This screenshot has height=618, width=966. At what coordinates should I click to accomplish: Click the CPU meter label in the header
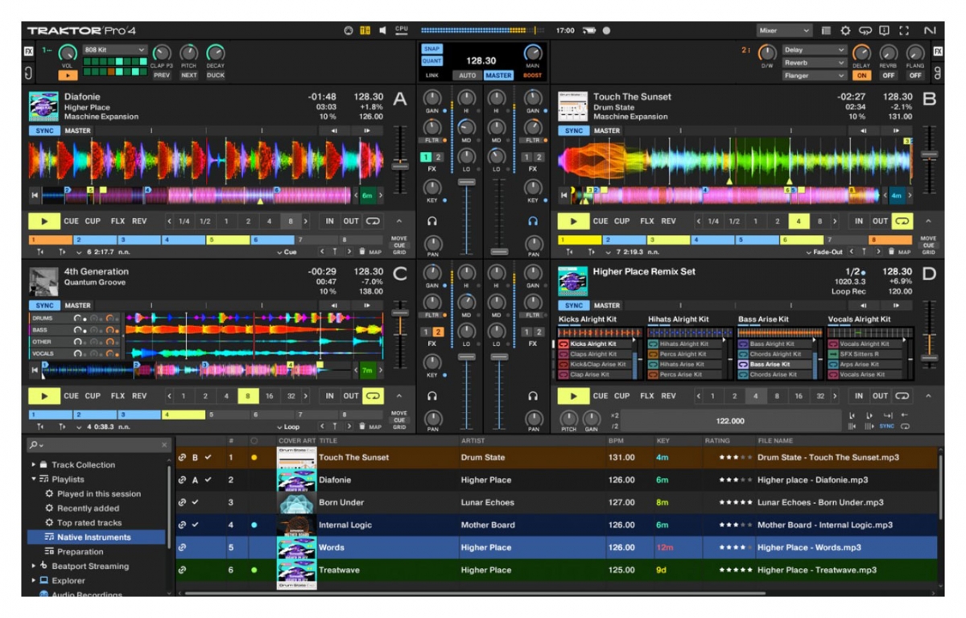[x=401, y=31]
